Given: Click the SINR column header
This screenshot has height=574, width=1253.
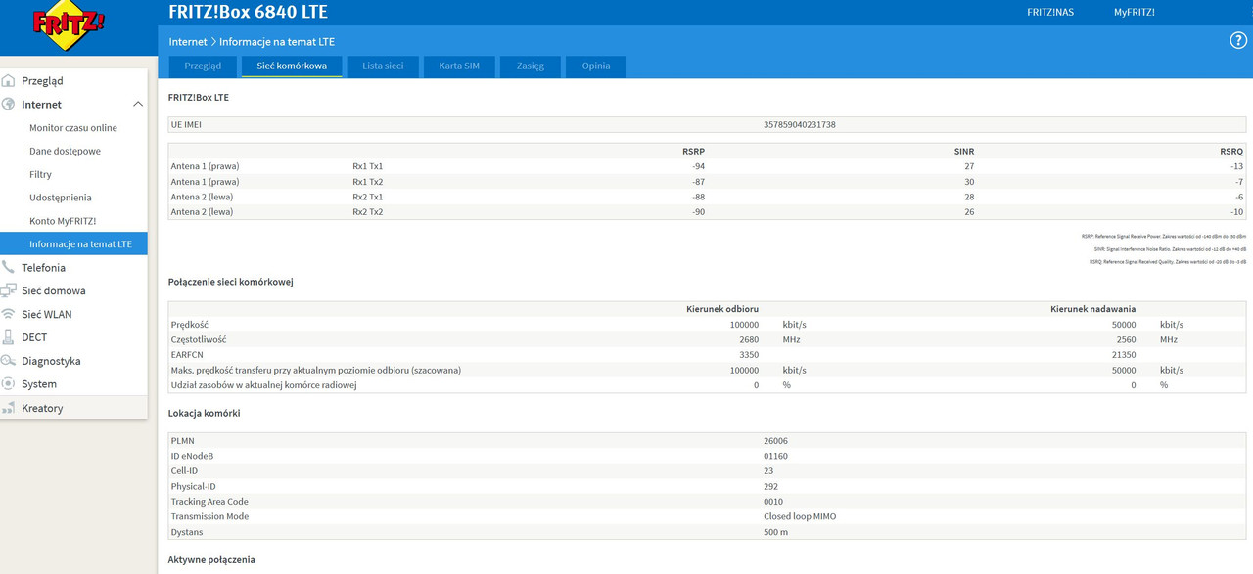Looking at the screenshot, I should point(964,152).
